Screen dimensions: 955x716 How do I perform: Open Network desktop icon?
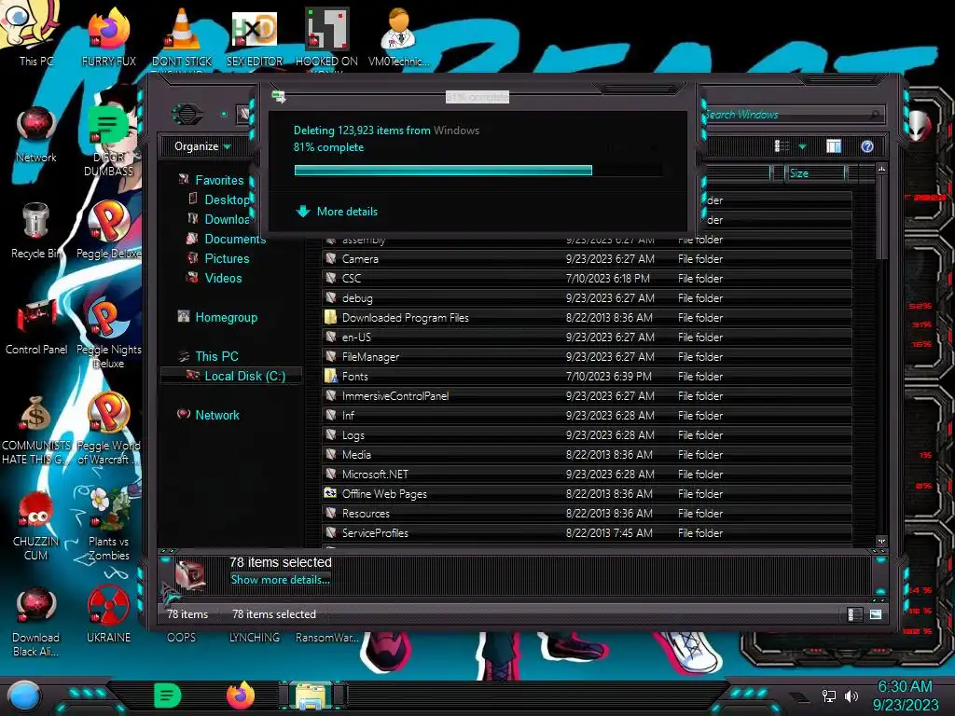click(x=36, y=134)
